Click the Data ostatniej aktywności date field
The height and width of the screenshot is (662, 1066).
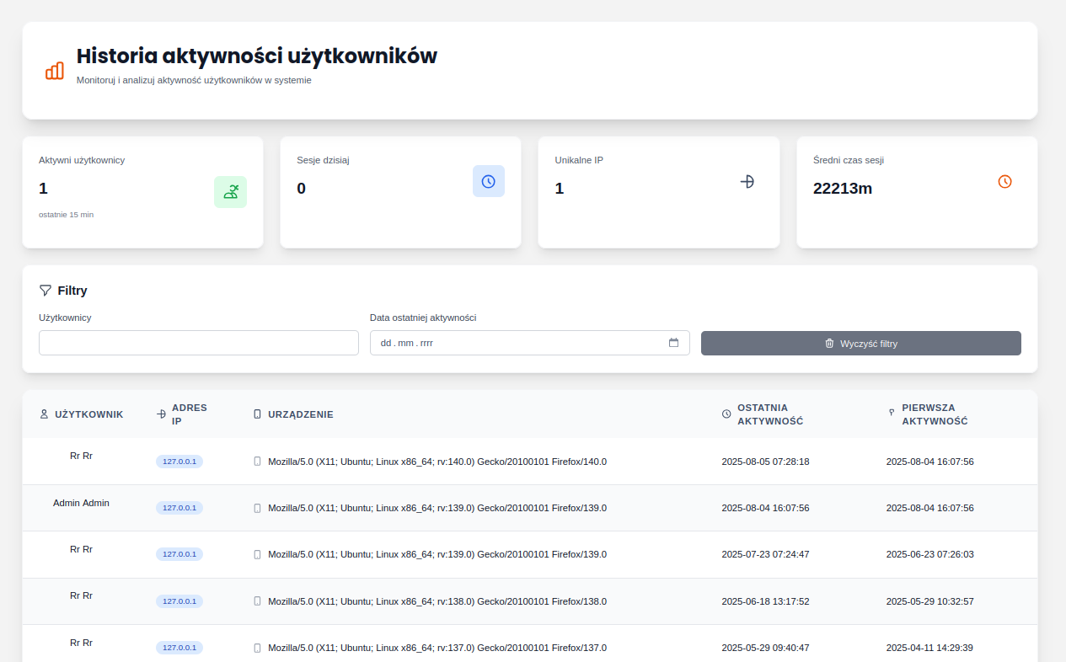click(518, 343)
